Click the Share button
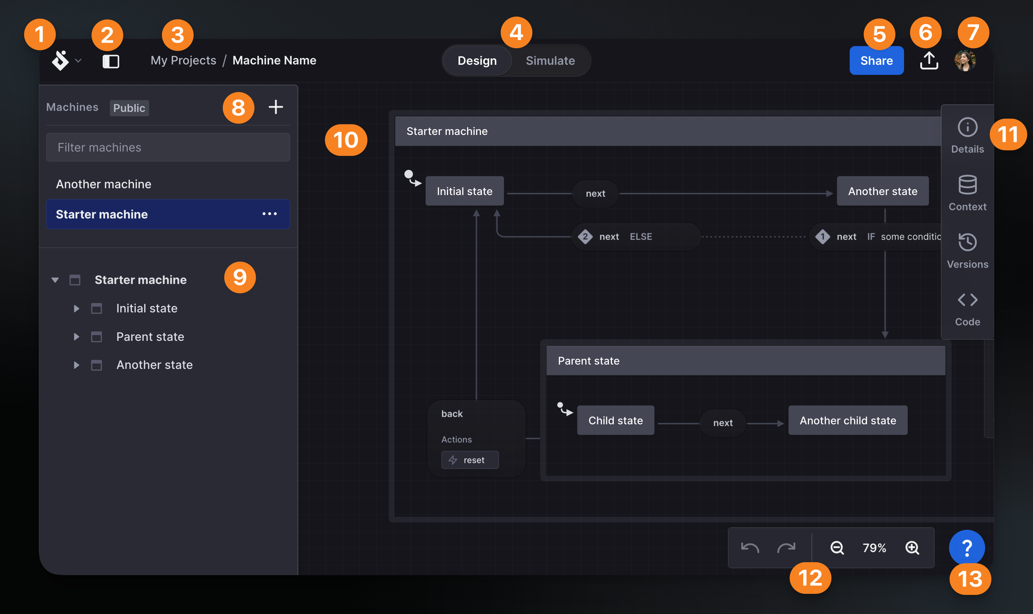The width and height of the screenshot is (1033, 614). 876,60
